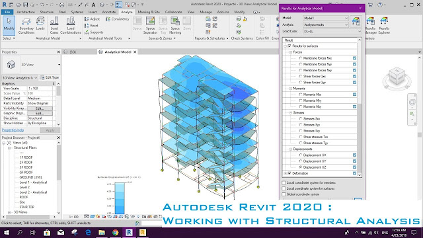This screenshot has width=423, height=238.
Task: Collapse Structural Plans in Project Browser
Action: coord(9,148)
